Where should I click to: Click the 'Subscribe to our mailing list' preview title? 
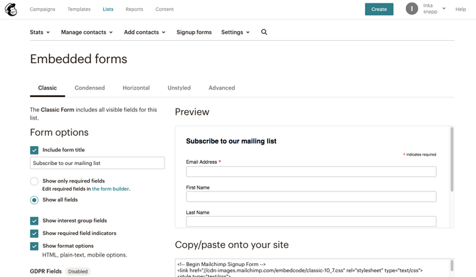coord(231,141)
